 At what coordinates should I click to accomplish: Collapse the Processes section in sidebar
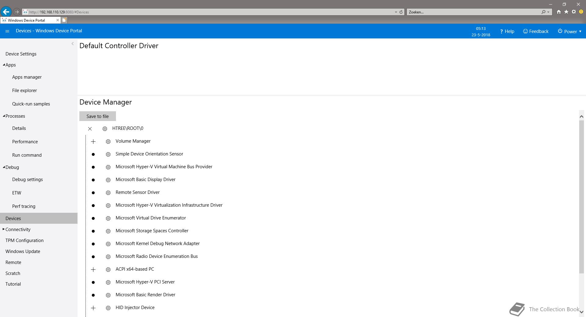pyautogui.click(x=4, y=116)
